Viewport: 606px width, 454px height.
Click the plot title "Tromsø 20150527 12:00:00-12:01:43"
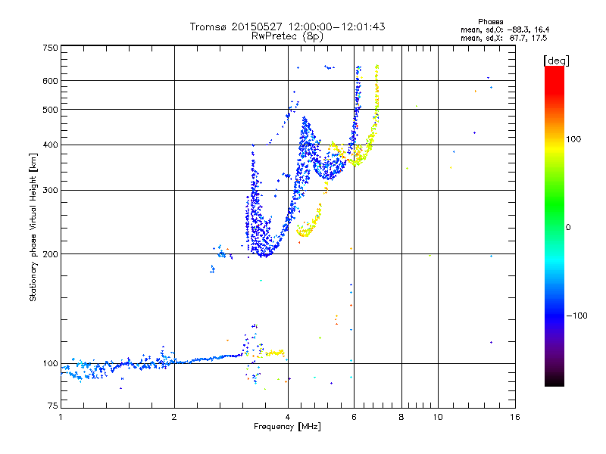point(287,26)
